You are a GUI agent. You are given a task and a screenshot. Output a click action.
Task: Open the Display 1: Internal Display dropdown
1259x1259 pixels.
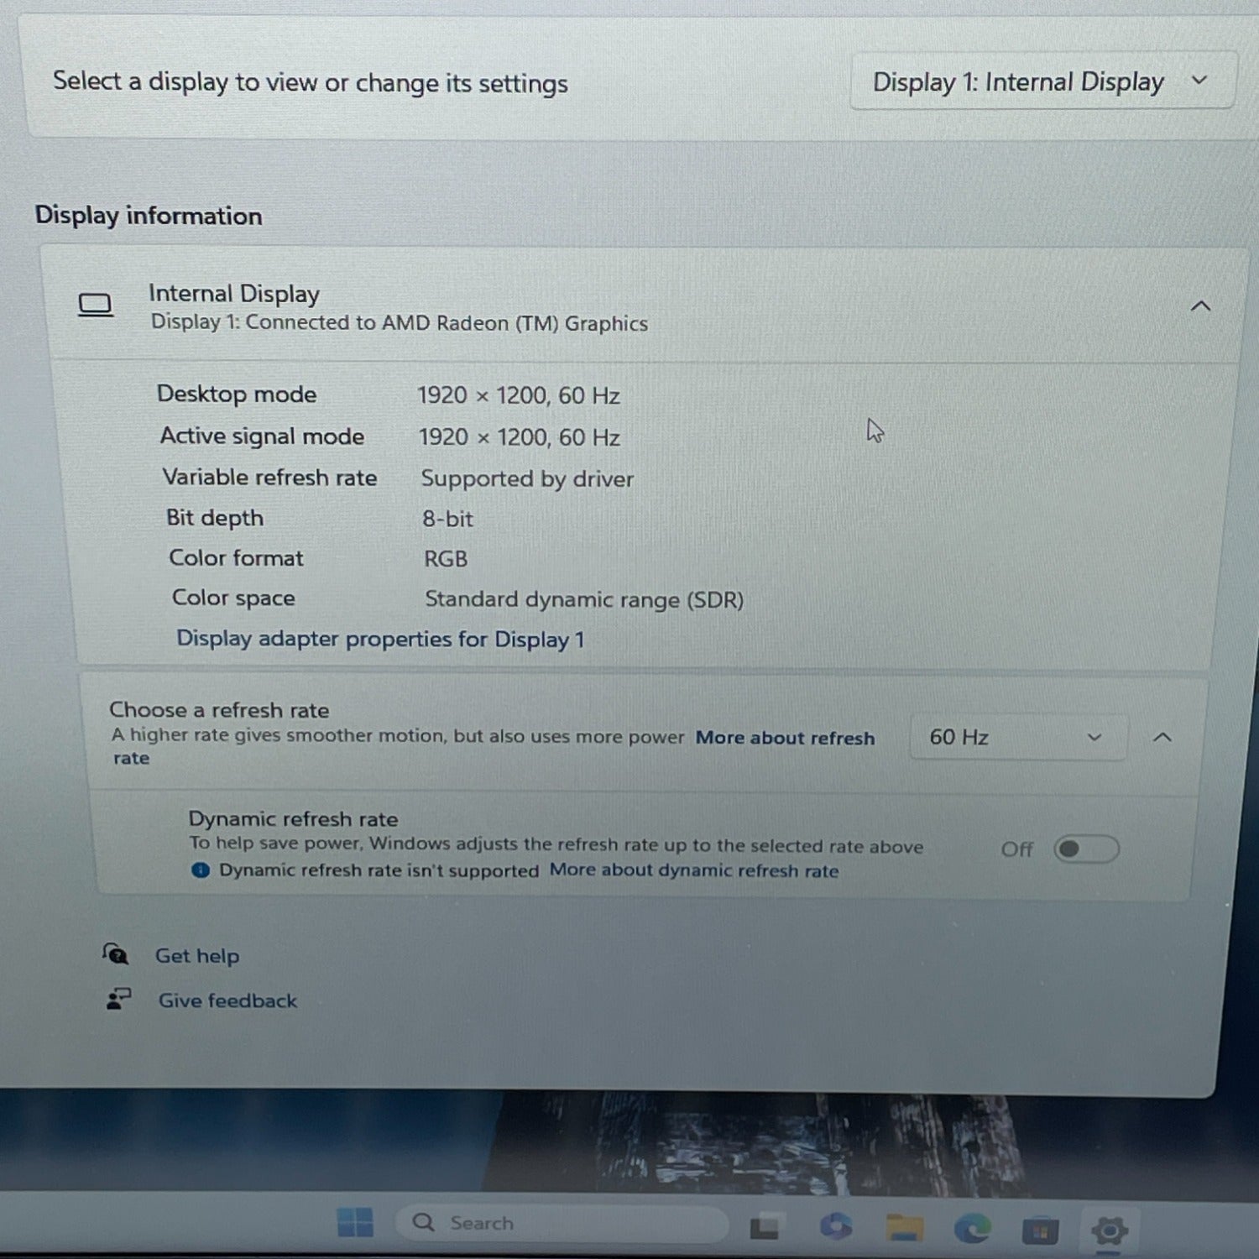[1041, 81]
